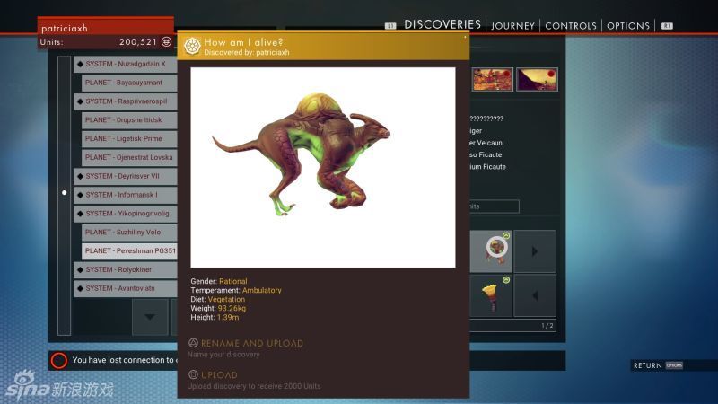Image resolution: width=718 pixels, height=404 pixels.
Task: Open the red planet landscape thumbnail
Action: (x=493, y=80)
